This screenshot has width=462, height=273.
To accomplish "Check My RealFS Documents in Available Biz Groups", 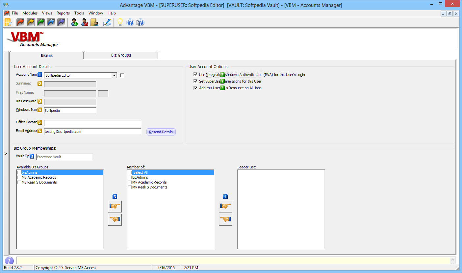I will [19, 182].
